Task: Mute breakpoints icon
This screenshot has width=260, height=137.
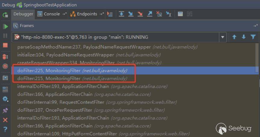Action: (5, 66)
